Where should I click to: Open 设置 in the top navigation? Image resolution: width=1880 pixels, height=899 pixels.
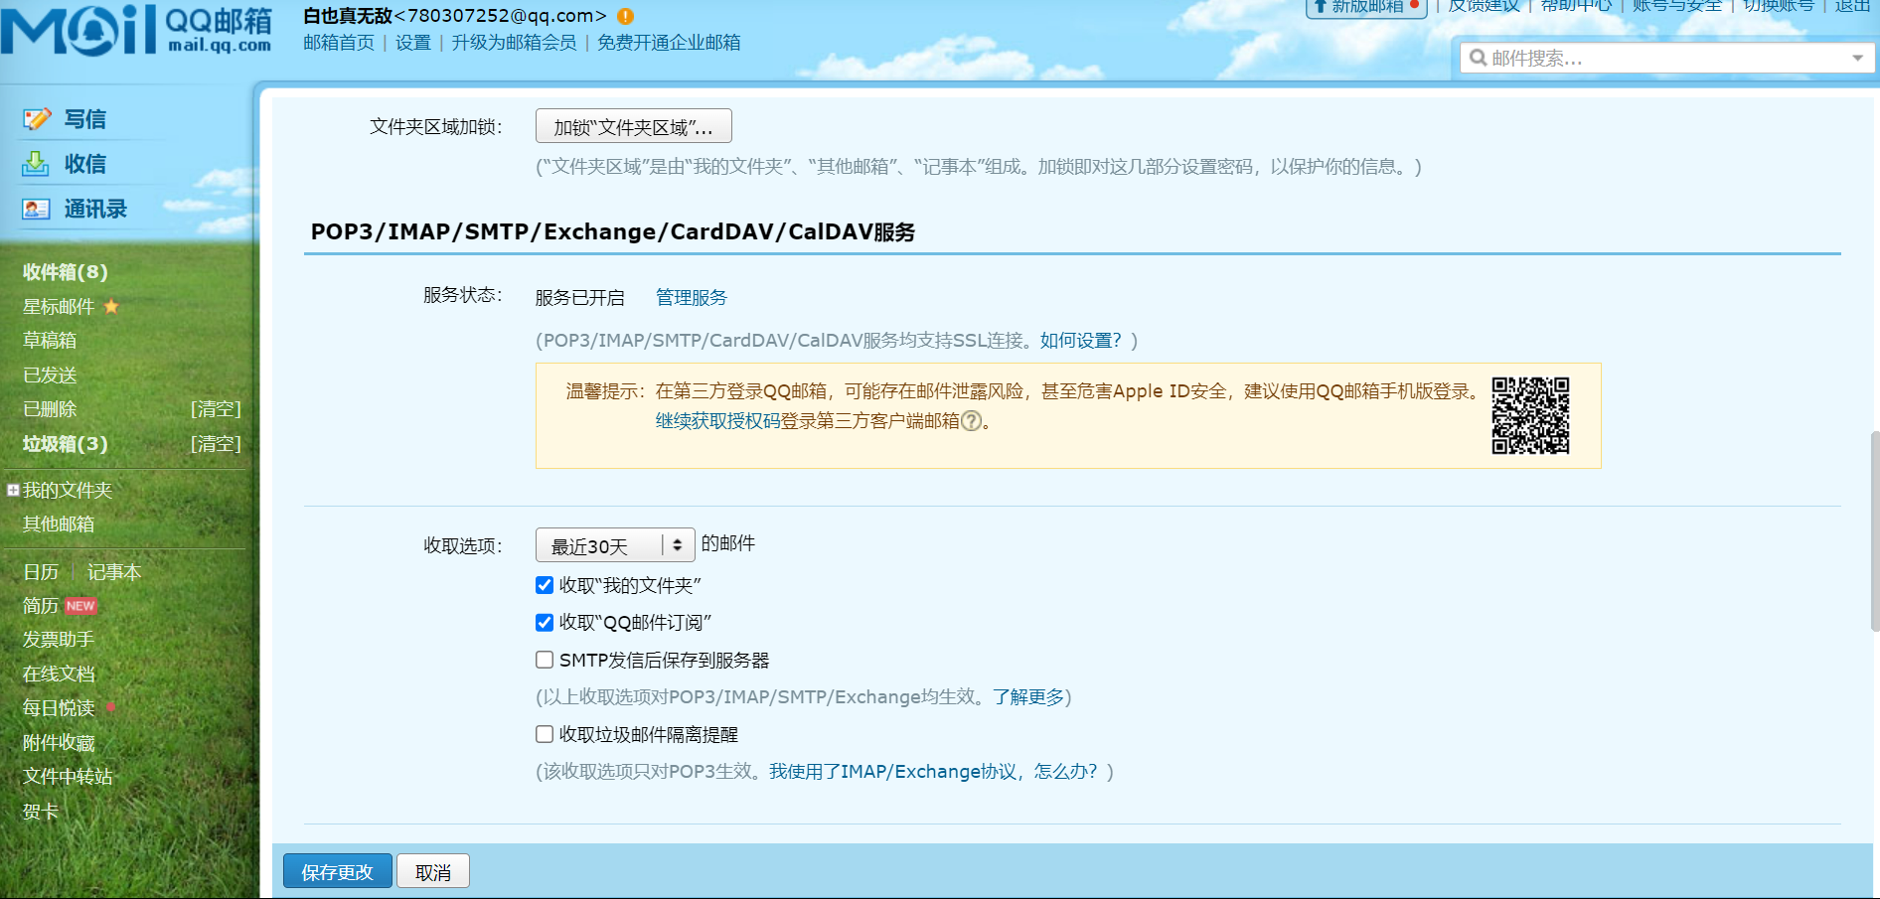click(x=413, y=43)
